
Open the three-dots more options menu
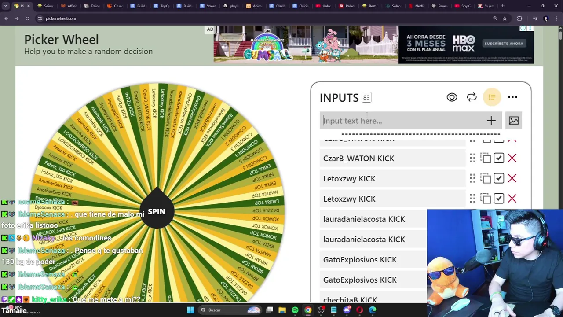[x=512, y=97]
